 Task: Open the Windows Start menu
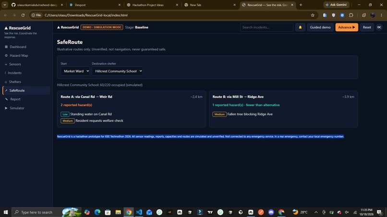6,212
